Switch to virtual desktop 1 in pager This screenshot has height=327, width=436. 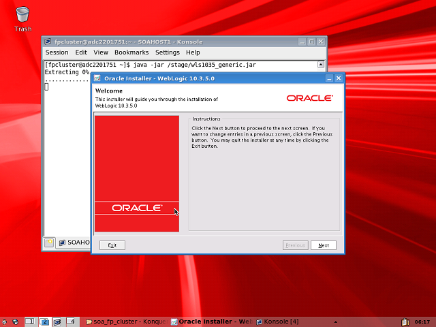pyautogui.click(x=30, y=322)
